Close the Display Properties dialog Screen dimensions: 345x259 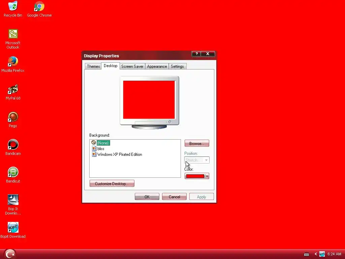208,54
